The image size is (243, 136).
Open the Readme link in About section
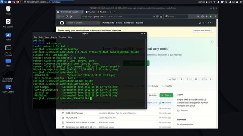[x=183, y=111]
